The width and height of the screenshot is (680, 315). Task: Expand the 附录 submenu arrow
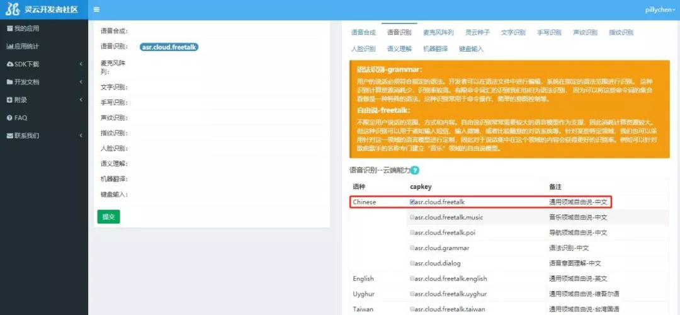click(x=81, y=100)
